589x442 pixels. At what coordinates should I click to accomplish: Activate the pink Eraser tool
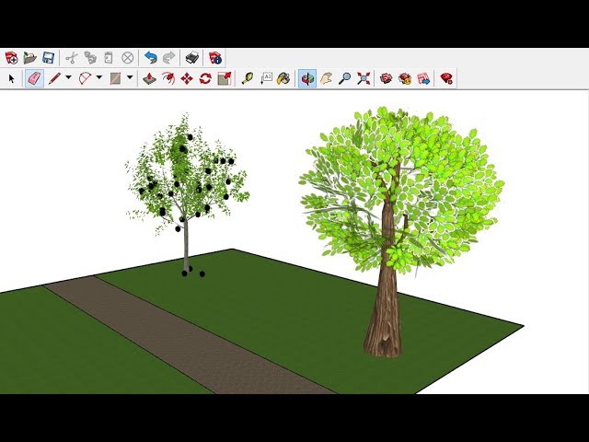pos(34,78)
